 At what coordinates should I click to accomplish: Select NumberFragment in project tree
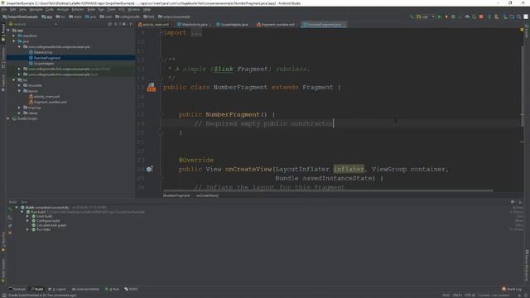[46, 58]
